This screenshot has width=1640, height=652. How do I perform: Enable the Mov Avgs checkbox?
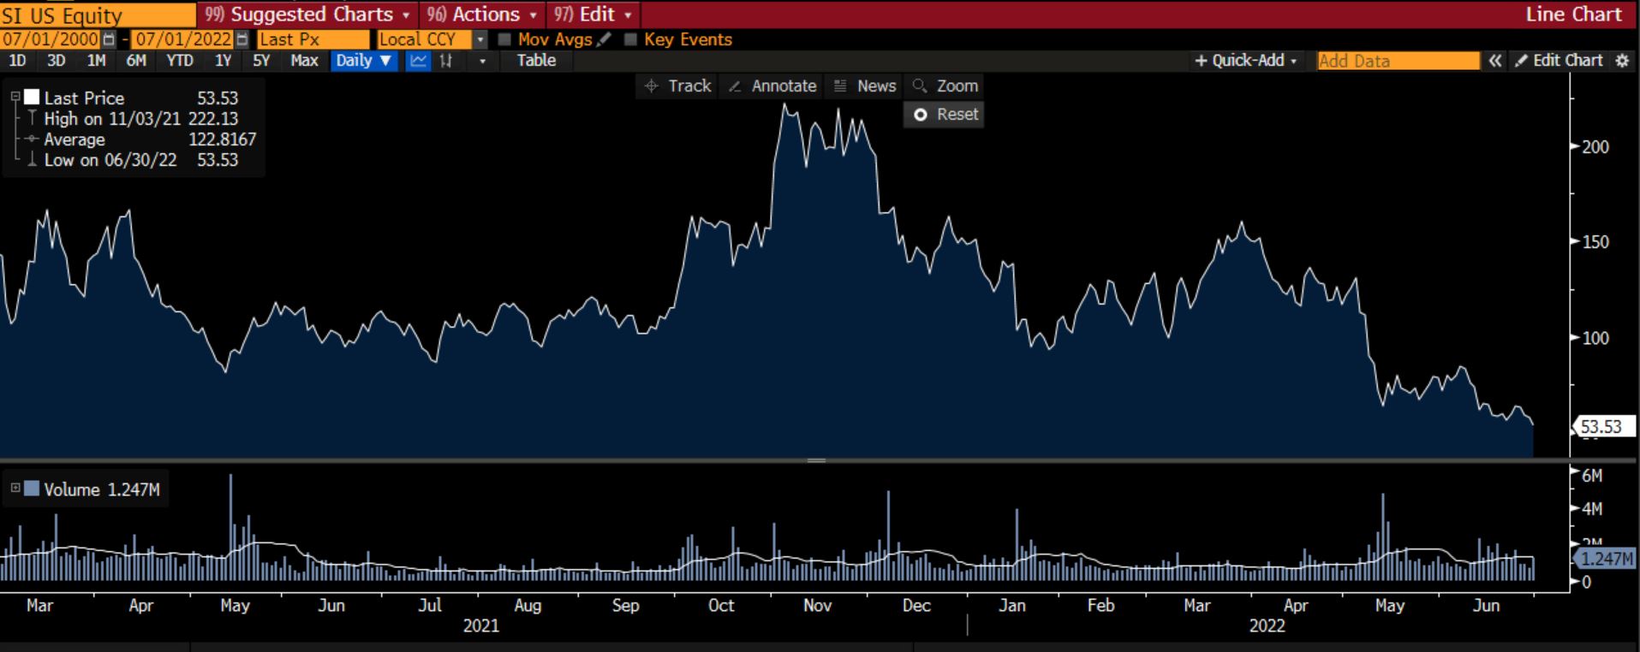pos(504,39)
